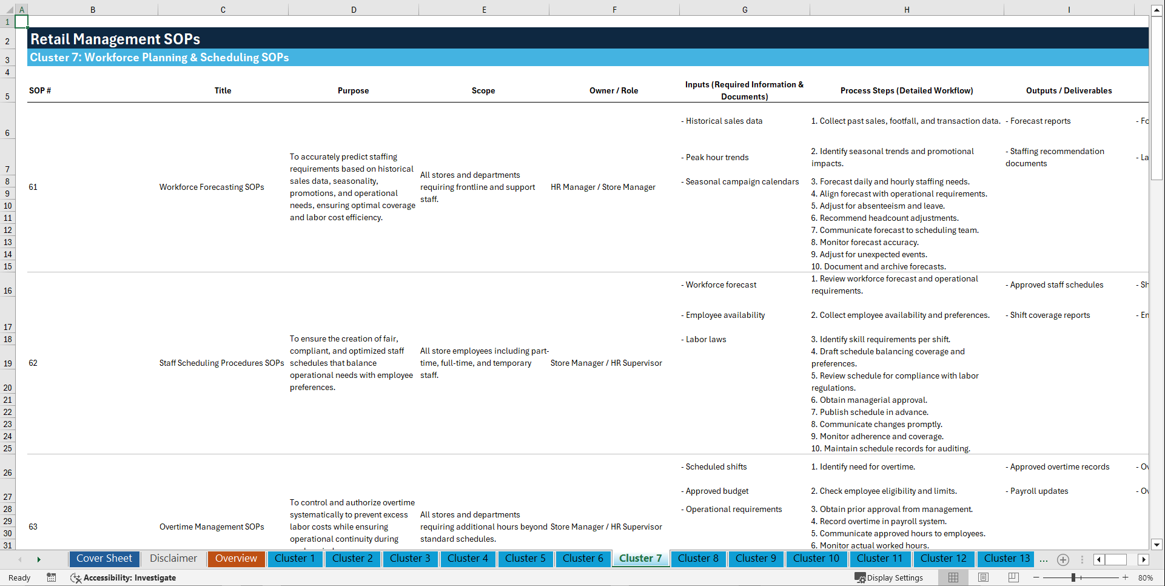
Task: Open Page Layout view from the status bar
Action: click(x=982, y=578)
